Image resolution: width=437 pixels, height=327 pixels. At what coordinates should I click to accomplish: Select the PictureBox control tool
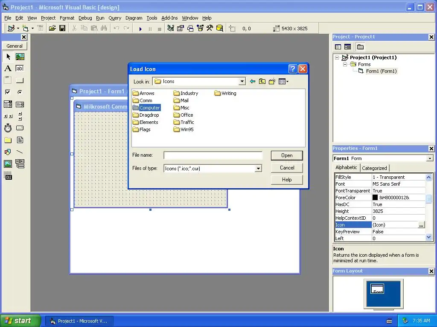pyautogui.click(x=20, y=57)
